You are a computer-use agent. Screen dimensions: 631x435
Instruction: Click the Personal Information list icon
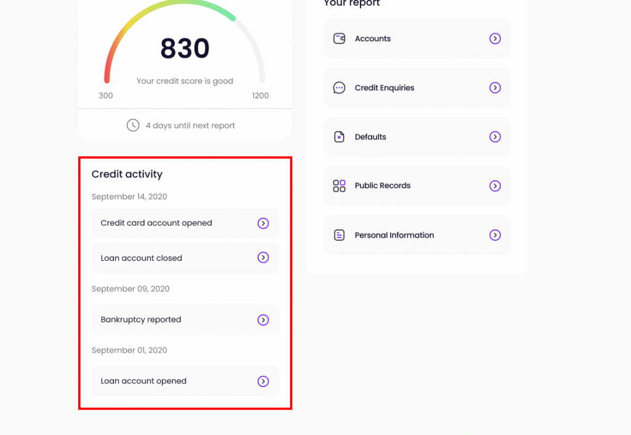click(339, 235)
